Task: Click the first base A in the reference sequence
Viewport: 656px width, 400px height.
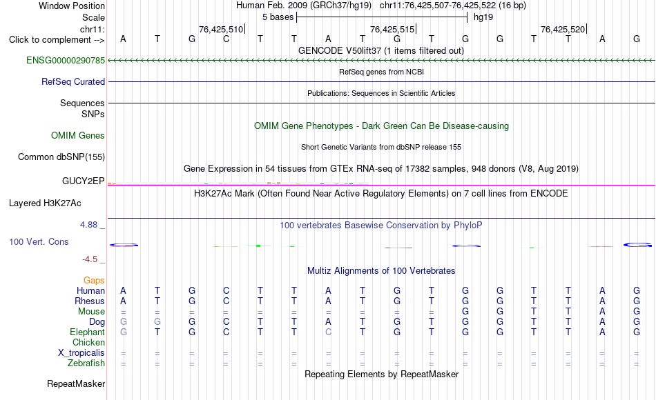Action: click(x=123, y=39)
